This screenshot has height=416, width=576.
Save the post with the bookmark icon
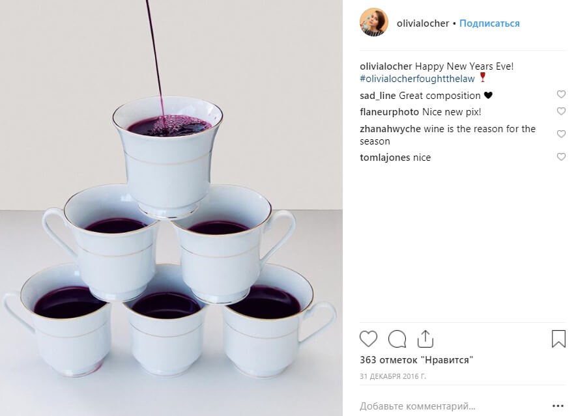tap(558, 339)
